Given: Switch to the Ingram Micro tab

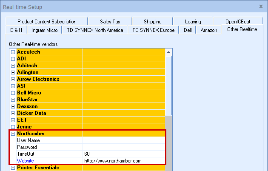Looking at the screenshot, I should 44,30.
